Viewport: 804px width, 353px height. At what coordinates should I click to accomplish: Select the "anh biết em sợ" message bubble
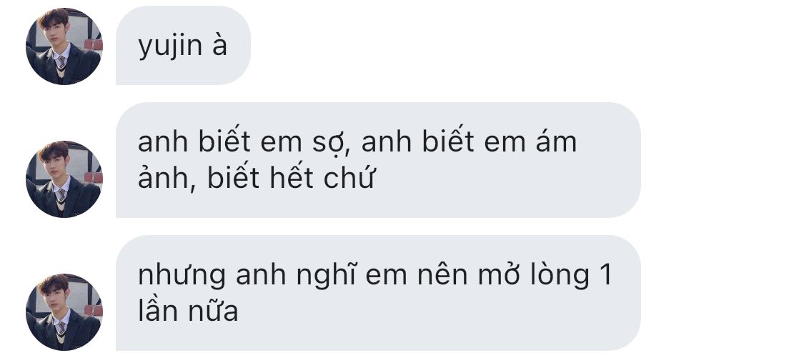pyautogui.click(x=378, y=160)
